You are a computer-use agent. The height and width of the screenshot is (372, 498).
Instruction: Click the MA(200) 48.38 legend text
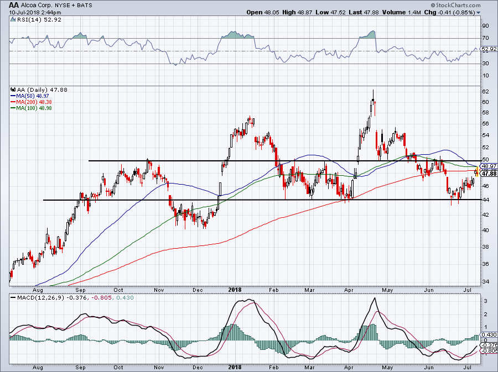(34, 102)
